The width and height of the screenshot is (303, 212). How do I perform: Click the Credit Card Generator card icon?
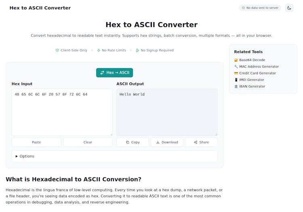tap(236, 73)
